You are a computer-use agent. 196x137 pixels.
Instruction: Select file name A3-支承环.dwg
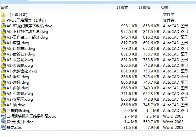click(20, 99)
